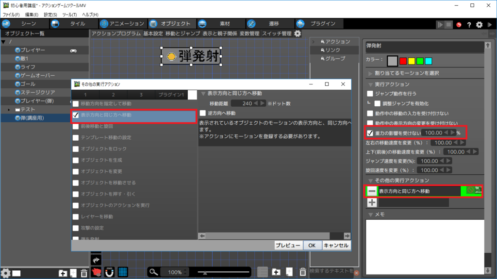Viewport: 497px width, 279px height.
Task: Open the プラグイン tab
Action: click(319, 24)
